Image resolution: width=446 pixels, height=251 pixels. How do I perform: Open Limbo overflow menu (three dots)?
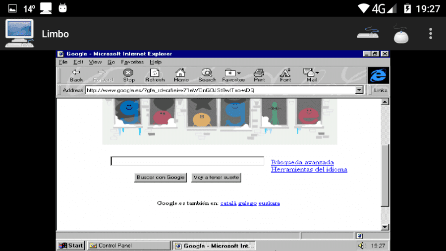click(x=431, y=34)
